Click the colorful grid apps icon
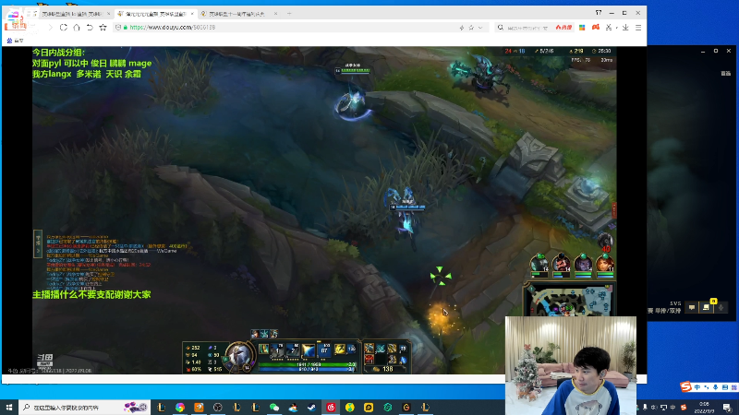The width and height of the screenshot is (739, 415). 582,28
